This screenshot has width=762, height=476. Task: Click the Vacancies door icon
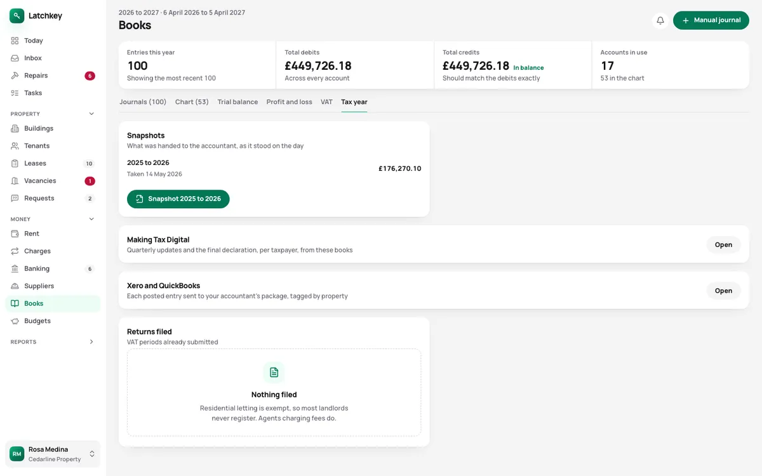pyautogui.click(x=15, y=181)
